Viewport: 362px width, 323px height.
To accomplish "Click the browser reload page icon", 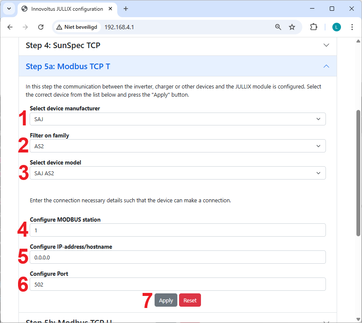I will [41, 27].
